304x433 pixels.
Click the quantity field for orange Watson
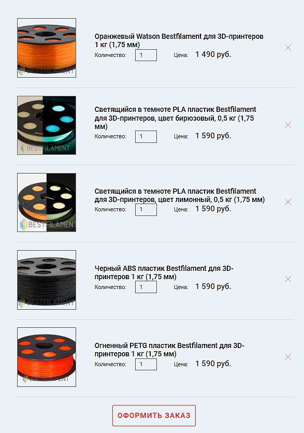coord(146,55)
